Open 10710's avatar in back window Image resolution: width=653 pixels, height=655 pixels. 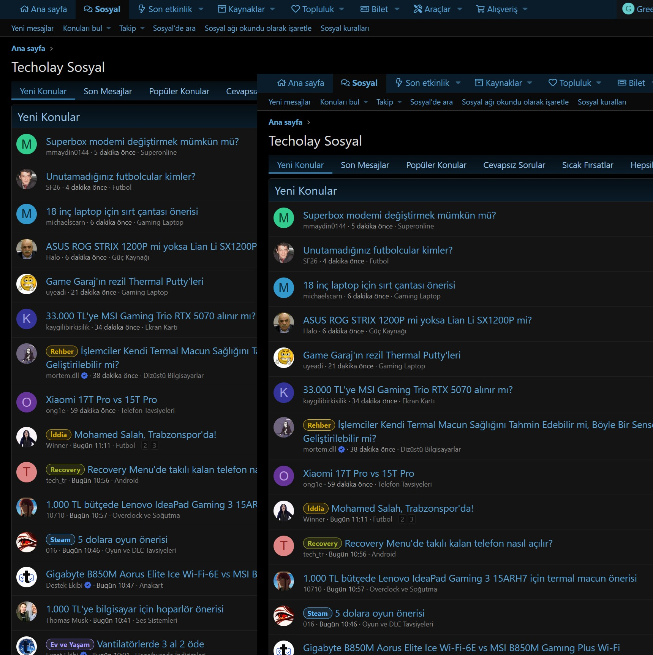(27, 508)
